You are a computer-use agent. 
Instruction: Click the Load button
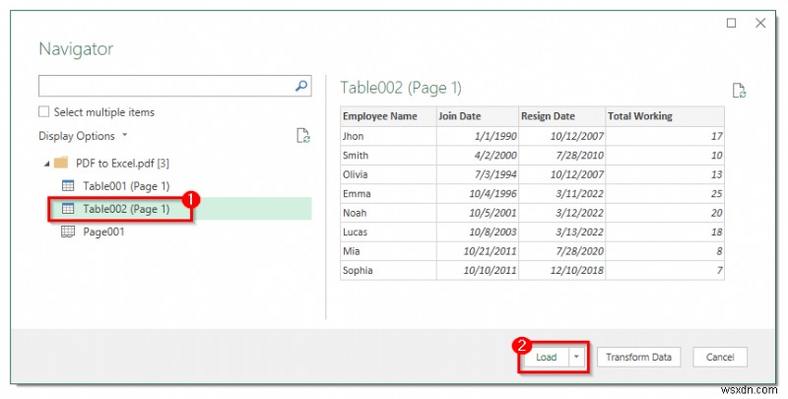547,357
